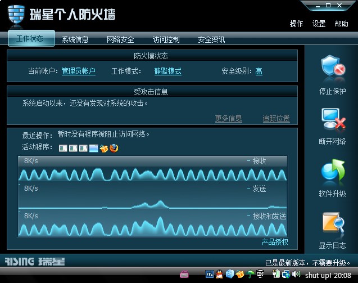Click the RISING 瑞星 brand logo
Image resolution: width=358 pixels, height=283 pixels.
tap(35, 262)
